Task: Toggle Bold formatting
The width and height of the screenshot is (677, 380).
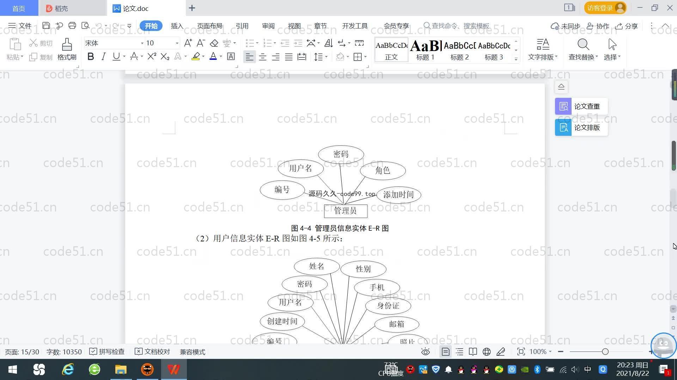Action: (x=91, y=56)
